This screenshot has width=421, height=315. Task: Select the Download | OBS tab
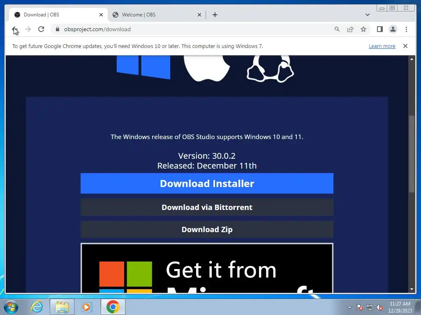tap(58, 15)
